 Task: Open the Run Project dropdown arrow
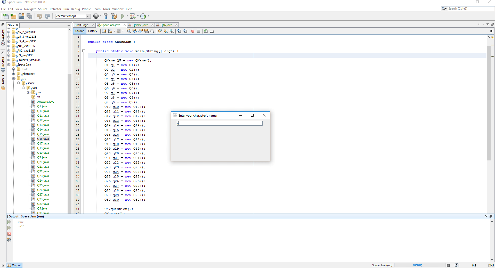coord(127,16)
